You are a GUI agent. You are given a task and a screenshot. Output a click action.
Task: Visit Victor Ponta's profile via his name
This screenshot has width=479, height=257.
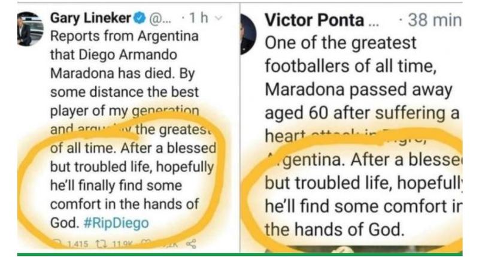314,20
